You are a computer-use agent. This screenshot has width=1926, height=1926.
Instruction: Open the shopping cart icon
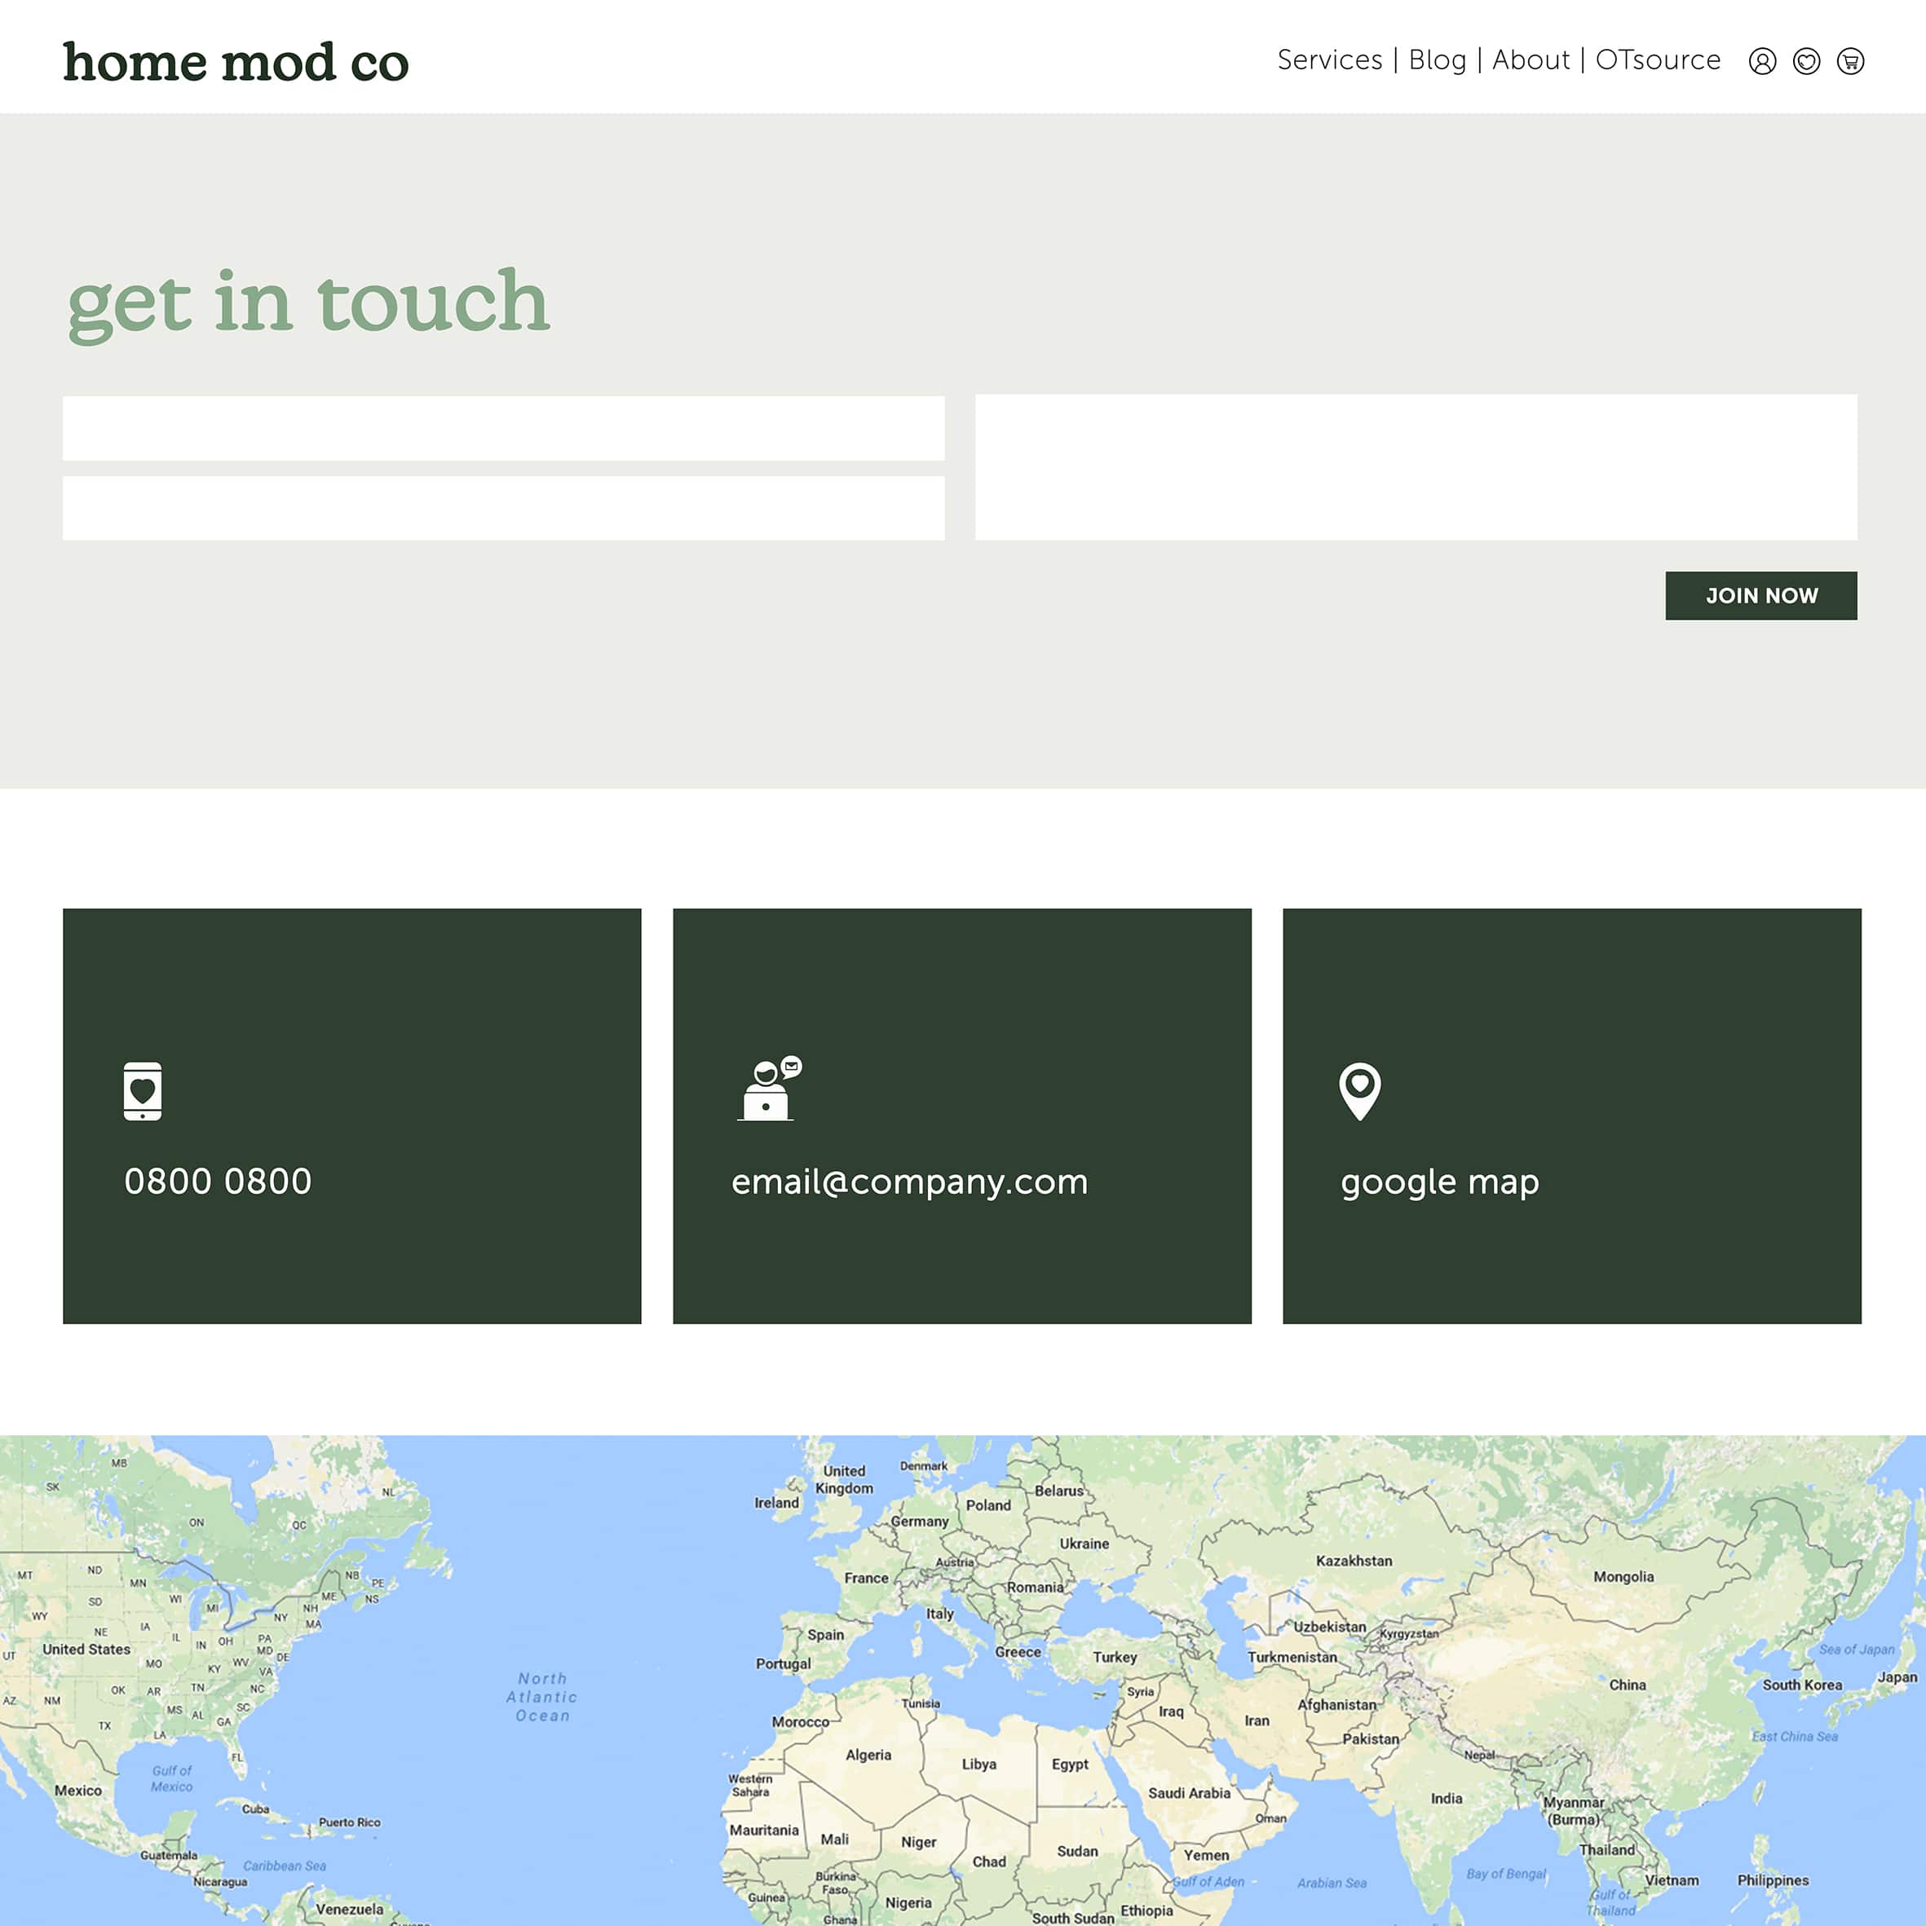click(x=1849, y=62)
